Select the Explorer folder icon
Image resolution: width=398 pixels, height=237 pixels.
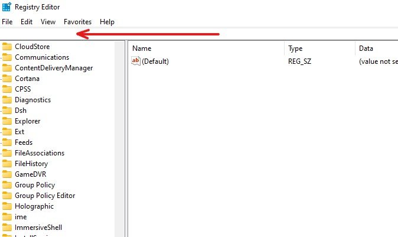point(7,121)
